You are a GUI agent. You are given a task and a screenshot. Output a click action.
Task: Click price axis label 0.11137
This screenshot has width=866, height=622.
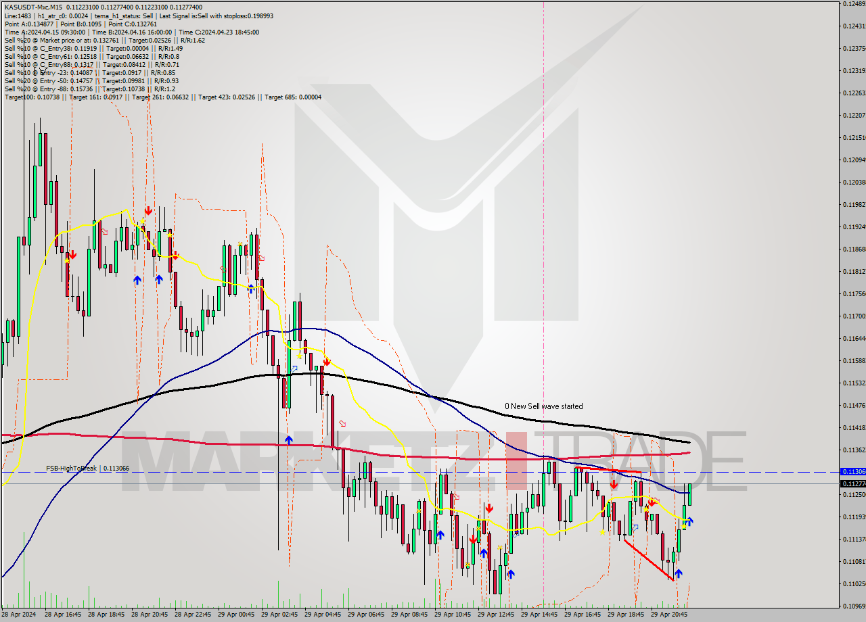tap(853, 539)
